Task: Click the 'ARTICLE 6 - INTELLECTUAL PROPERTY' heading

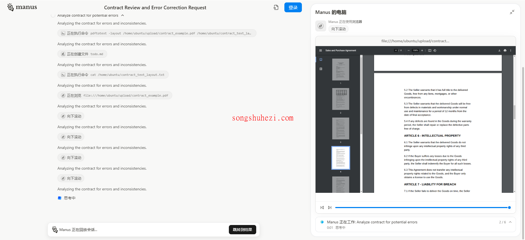Action: coord(432,136)
